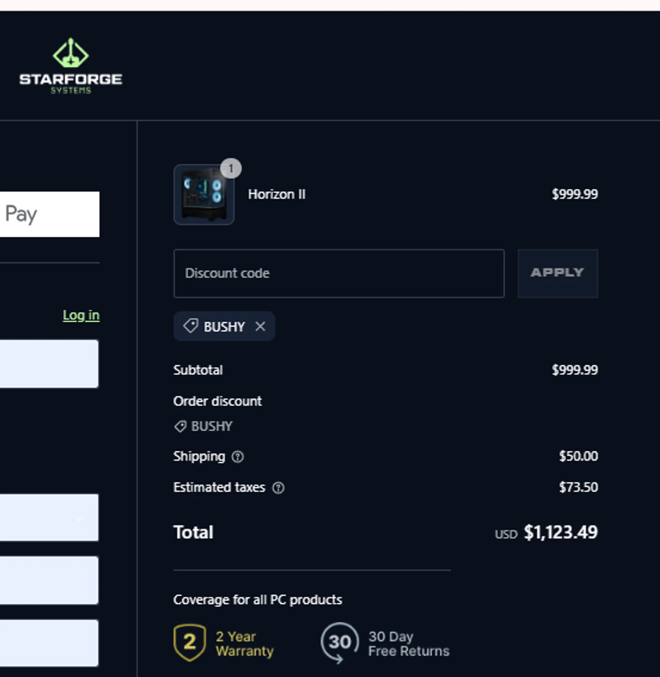Expand the dropdown field with chevron arrow
This screenshot has height=677, width=660.
49,518
